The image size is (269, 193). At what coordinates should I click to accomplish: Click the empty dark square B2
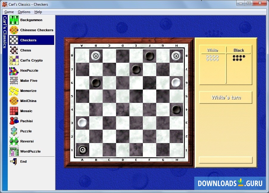point(96,136)
